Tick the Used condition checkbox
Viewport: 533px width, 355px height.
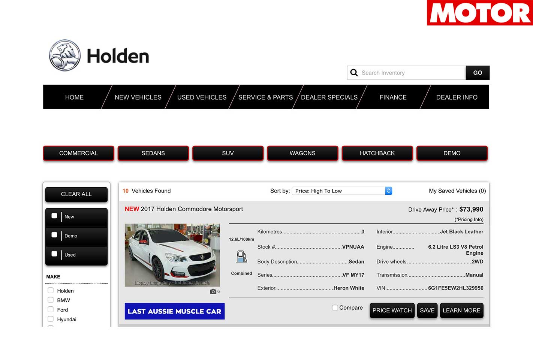pos(54,254)
